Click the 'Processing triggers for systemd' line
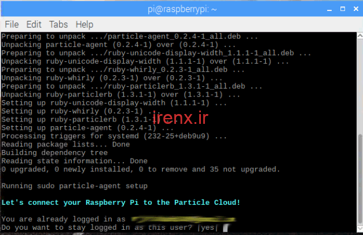This screenshot has width=363, height=235. point(113,136)
